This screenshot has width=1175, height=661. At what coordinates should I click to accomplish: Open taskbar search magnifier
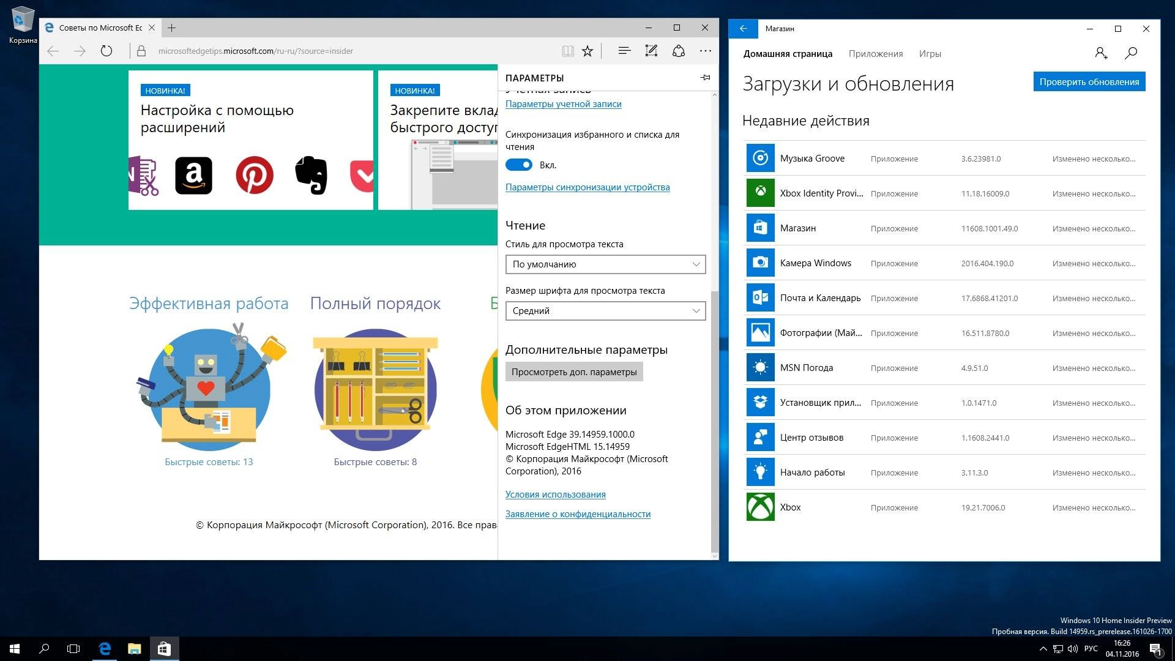44,649
